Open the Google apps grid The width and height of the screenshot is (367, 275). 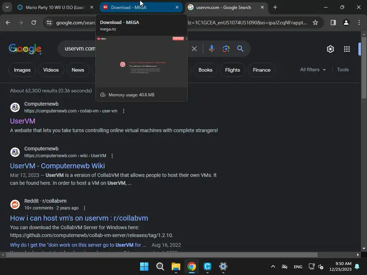(347, 49)
